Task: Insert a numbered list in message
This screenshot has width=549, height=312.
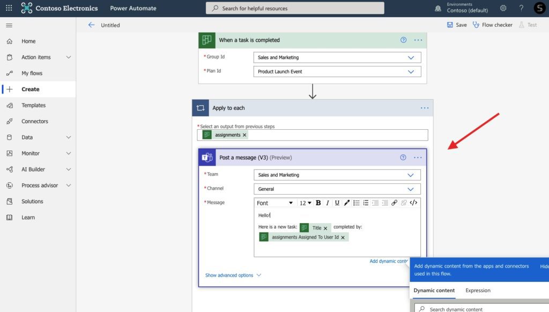Action: 366,203
